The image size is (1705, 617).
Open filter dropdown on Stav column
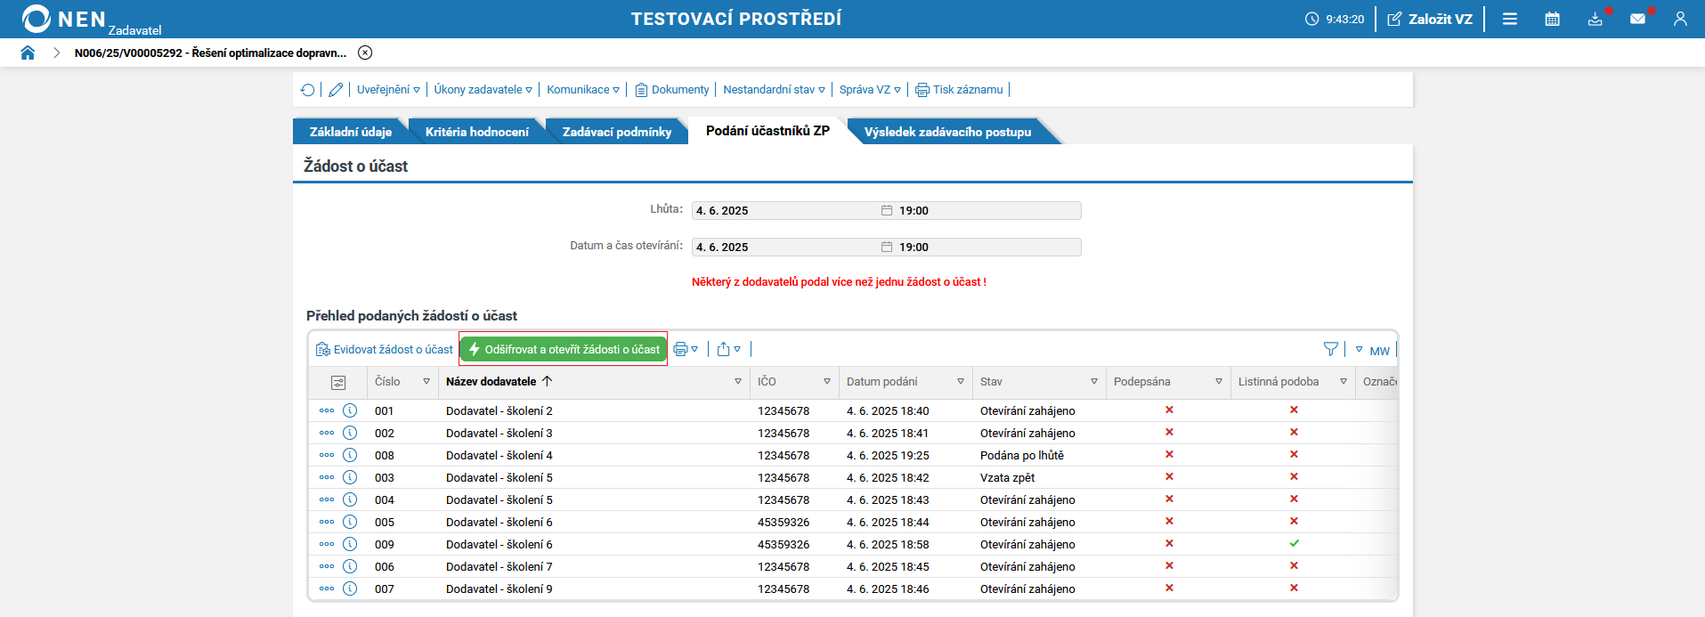(1094, 382)
